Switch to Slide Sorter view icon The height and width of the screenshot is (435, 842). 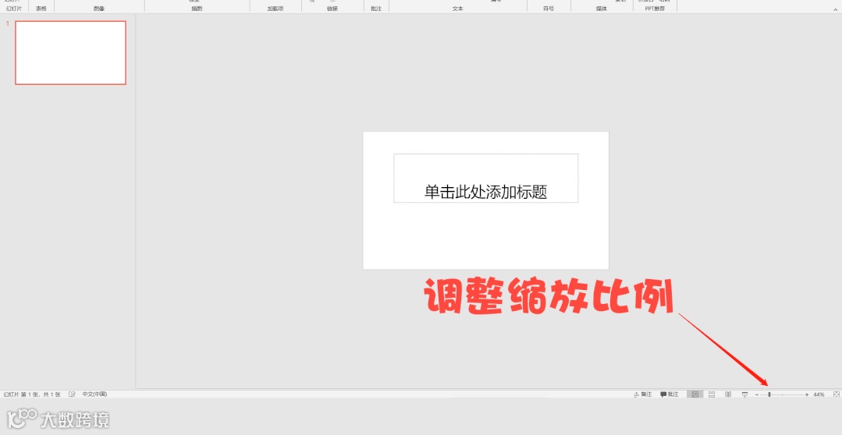pyautogui.click(x=712, y=394)
